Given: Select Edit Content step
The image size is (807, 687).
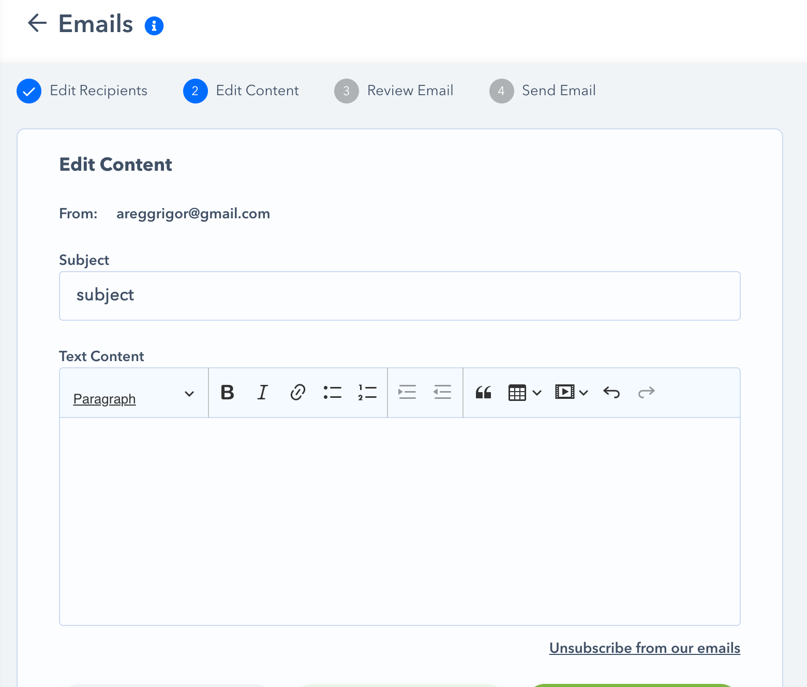Looking at the screenshot, I should (x=241, y=91).
